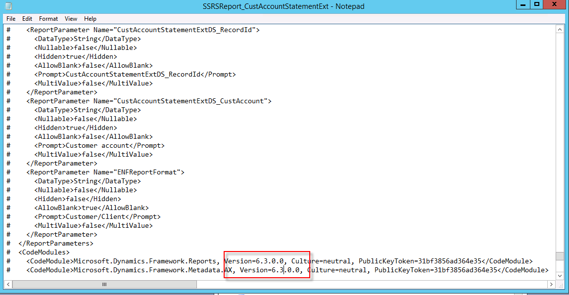
Task: Click the vertical scrollbar thumb
Action: click(x=560, y=256)
